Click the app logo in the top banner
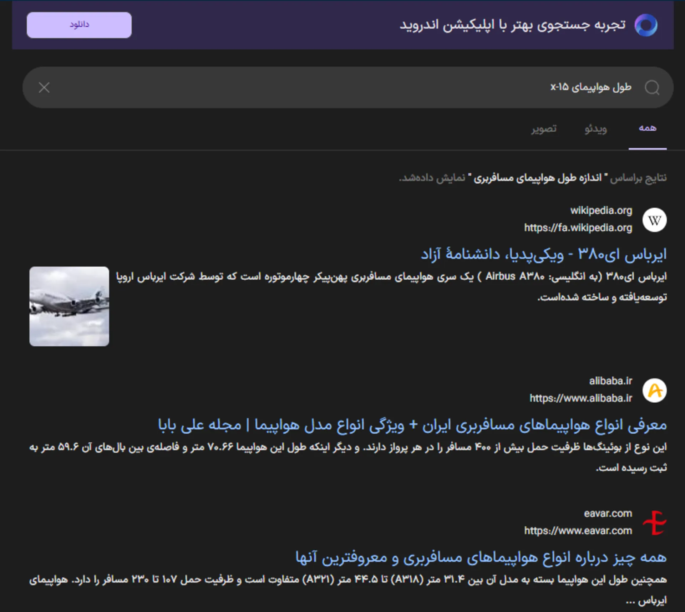This screenshot has width=685, height=612. [646, 25]
